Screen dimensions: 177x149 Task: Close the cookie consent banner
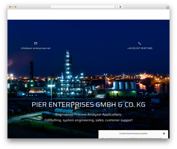tap(164, 134)
